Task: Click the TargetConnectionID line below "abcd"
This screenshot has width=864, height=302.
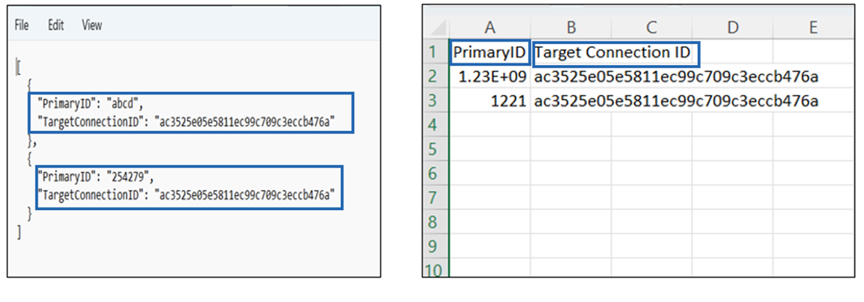Action: click(186, 122)
